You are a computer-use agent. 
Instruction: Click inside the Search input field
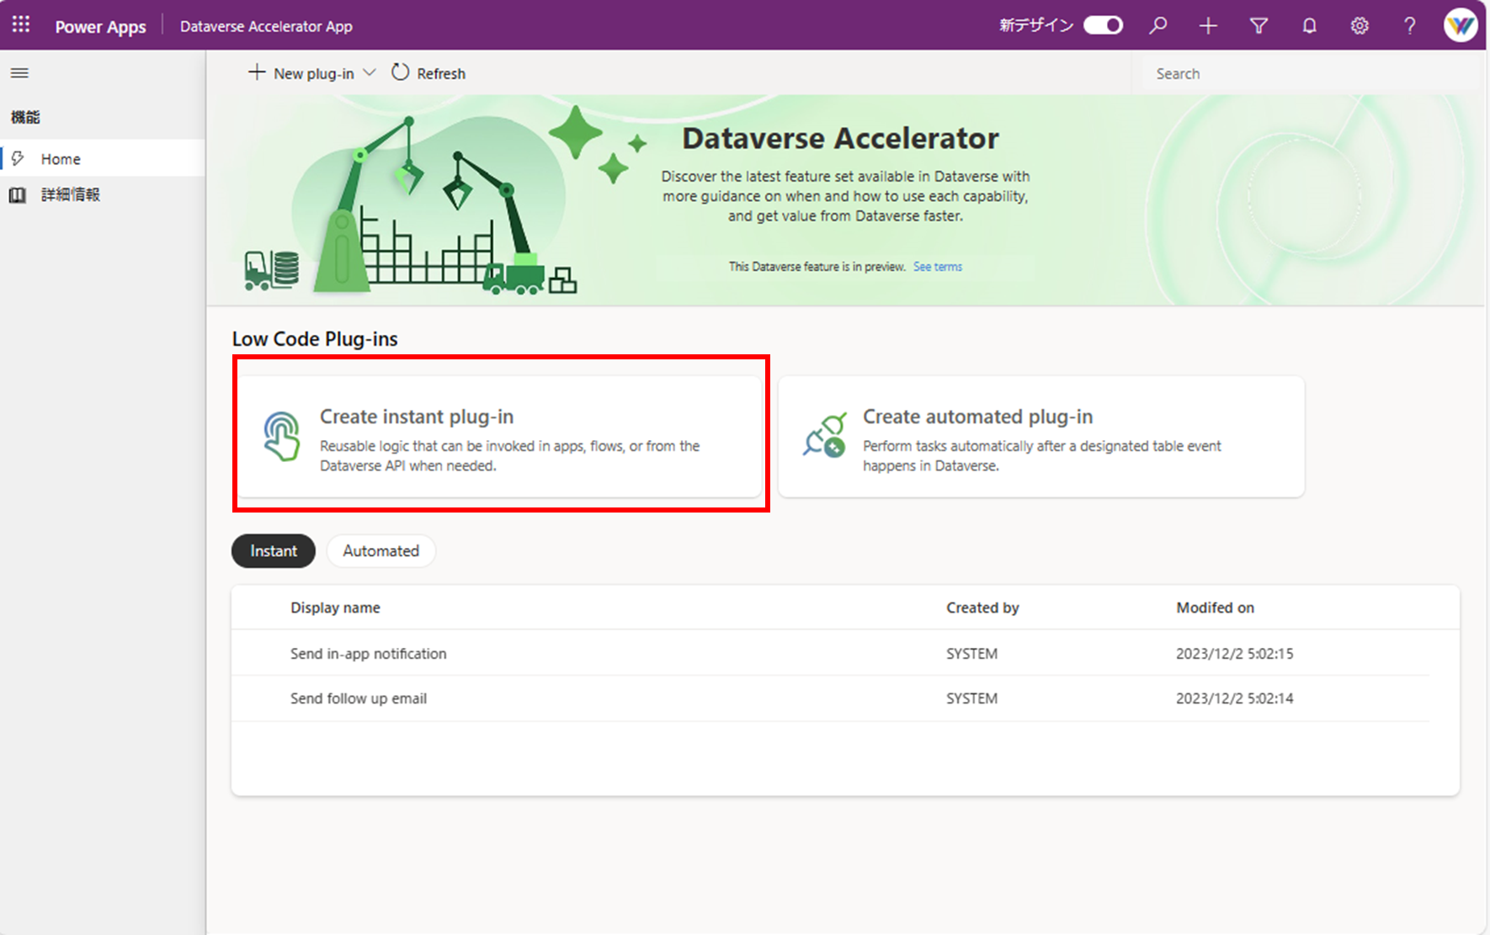pyautogui.click(x=1305, y=73)
